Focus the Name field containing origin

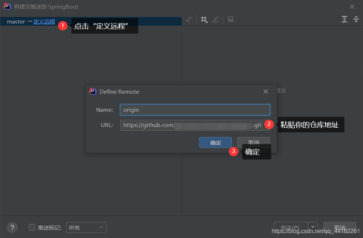point(195,110)
